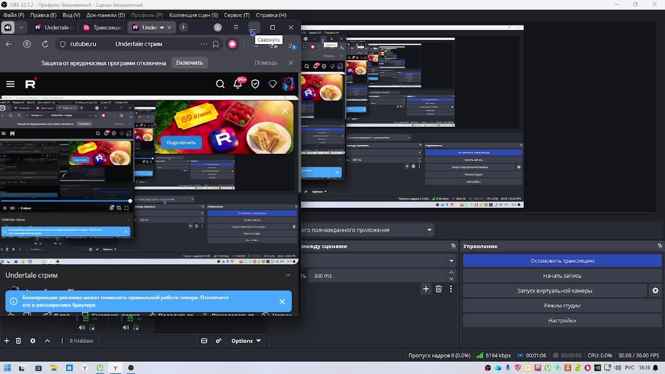Switch to the Трансляция browser tab

point(103,28)
